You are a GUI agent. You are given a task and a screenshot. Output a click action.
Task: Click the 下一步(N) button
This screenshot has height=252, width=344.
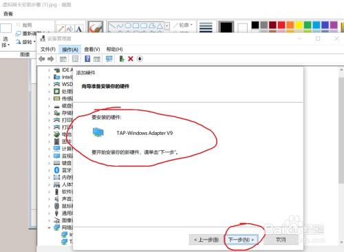click(x=241, y=240)
